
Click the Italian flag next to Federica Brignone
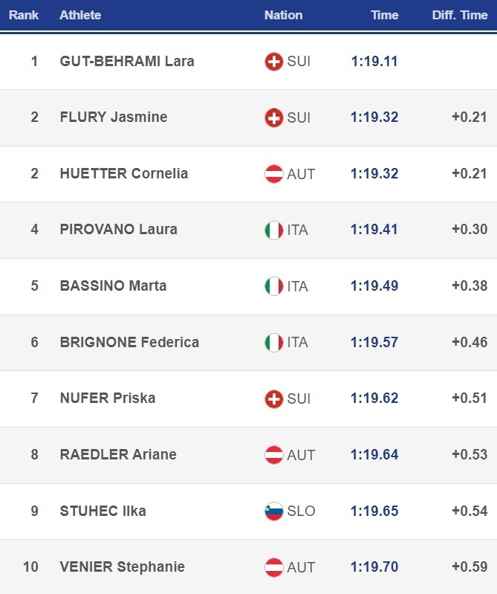tap(274, 343)
